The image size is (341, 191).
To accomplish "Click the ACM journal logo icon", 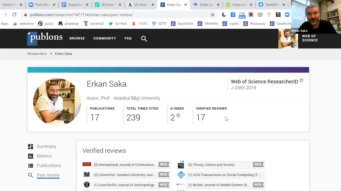I will click(x=181, y=175).
